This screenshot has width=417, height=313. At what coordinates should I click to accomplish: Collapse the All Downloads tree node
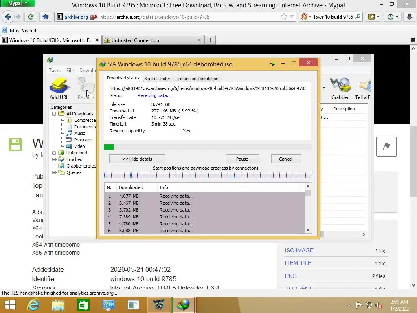pos(54,114)
